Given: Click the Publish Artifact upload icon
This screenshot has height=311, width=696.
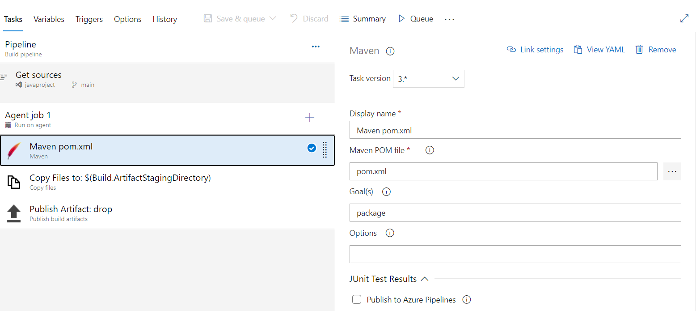Looking at the screenshot, I should [x=14, y=213].
